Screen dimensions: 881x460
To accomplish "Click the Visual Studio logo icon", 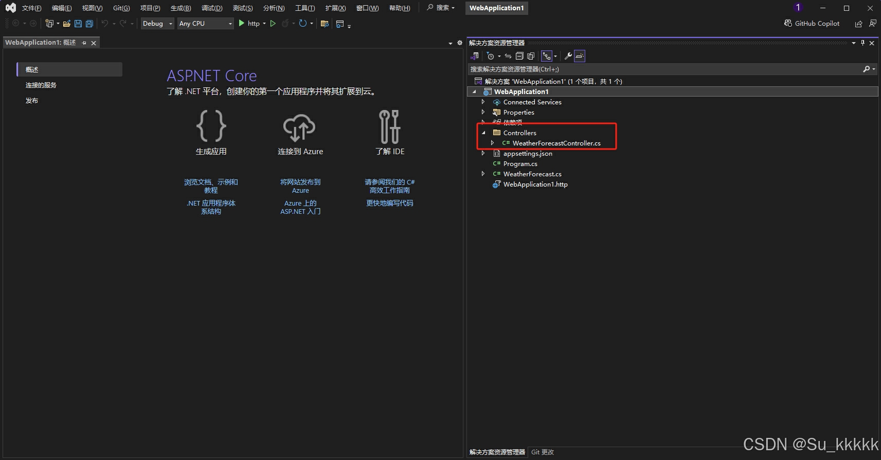I will coord(10,8).
